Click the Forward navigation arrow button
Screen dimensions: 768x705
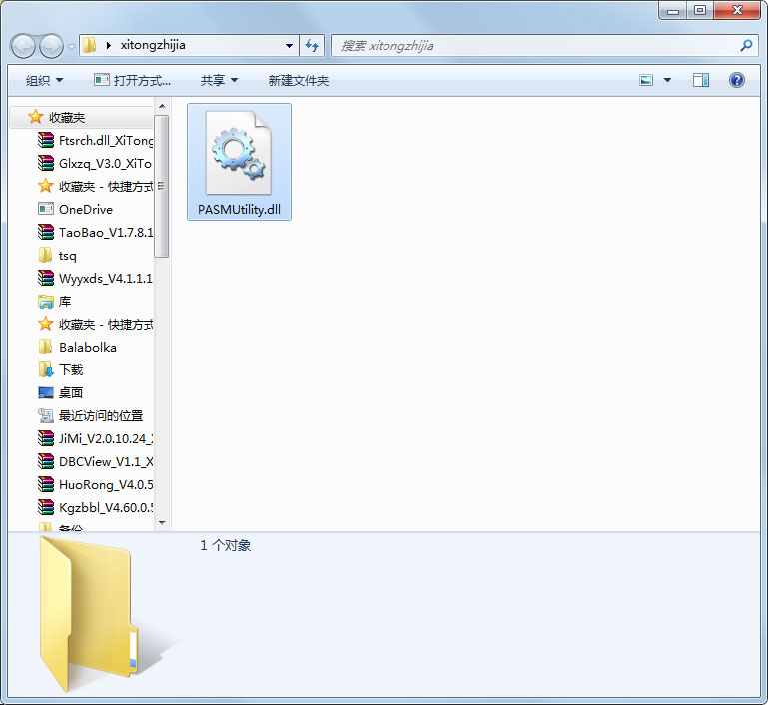51,46
